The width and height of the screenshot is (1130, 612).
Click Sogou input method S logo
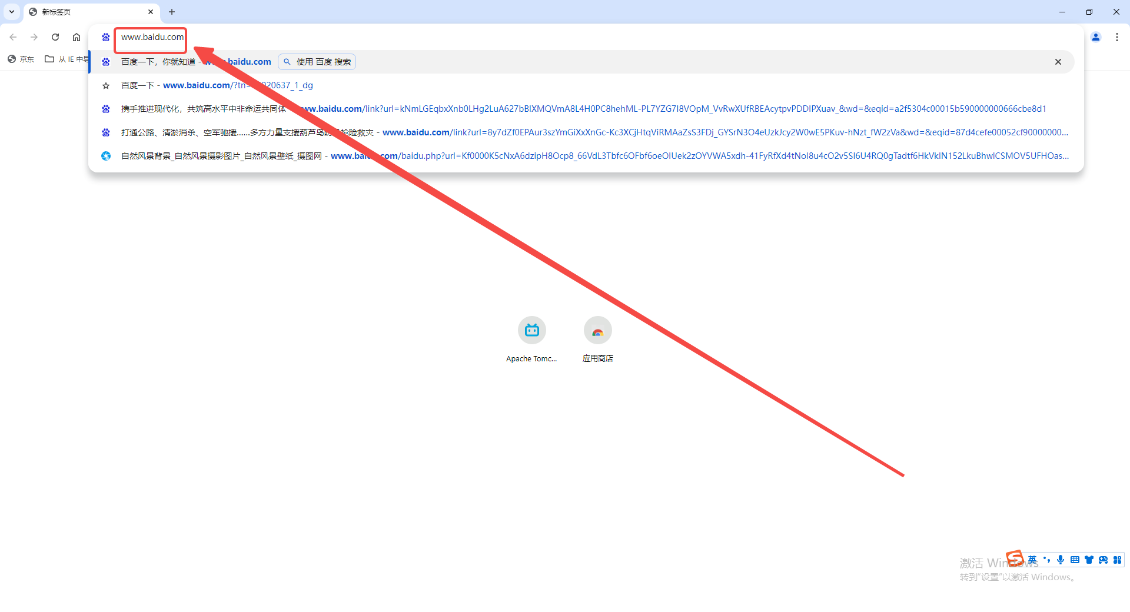(1015, 558)
